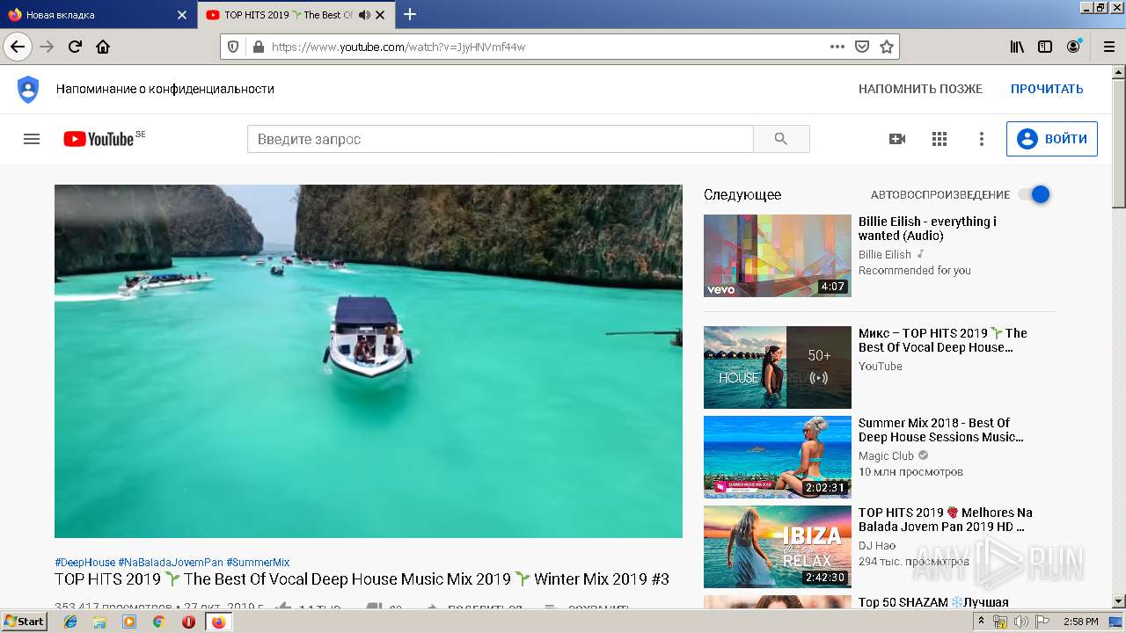Open the Firefox hamburger menu
The width and height of the screenshot is (1126, 633).
point(1108,47)
